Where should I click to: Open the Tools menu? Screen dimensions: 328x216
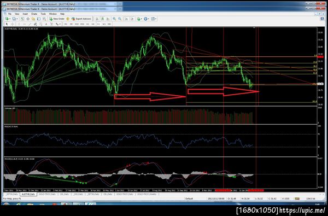[x=43, y=14]
